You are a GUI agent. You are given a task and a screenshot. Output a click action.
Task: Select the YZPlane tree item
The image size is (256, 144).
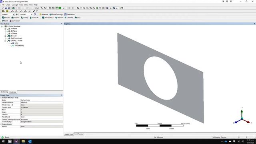(x=14, y=34)
